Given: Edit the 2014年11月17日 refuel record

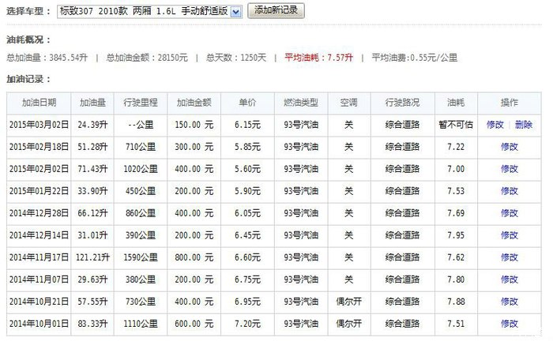Looking at the screenshot, I should [509, 257].
